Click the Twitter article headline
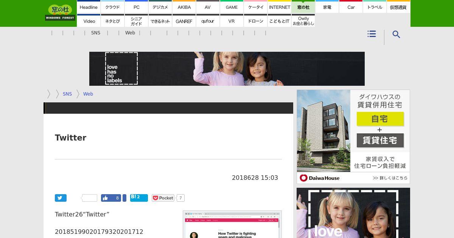This screenshot has height=238, width=454. coord(71,138)
